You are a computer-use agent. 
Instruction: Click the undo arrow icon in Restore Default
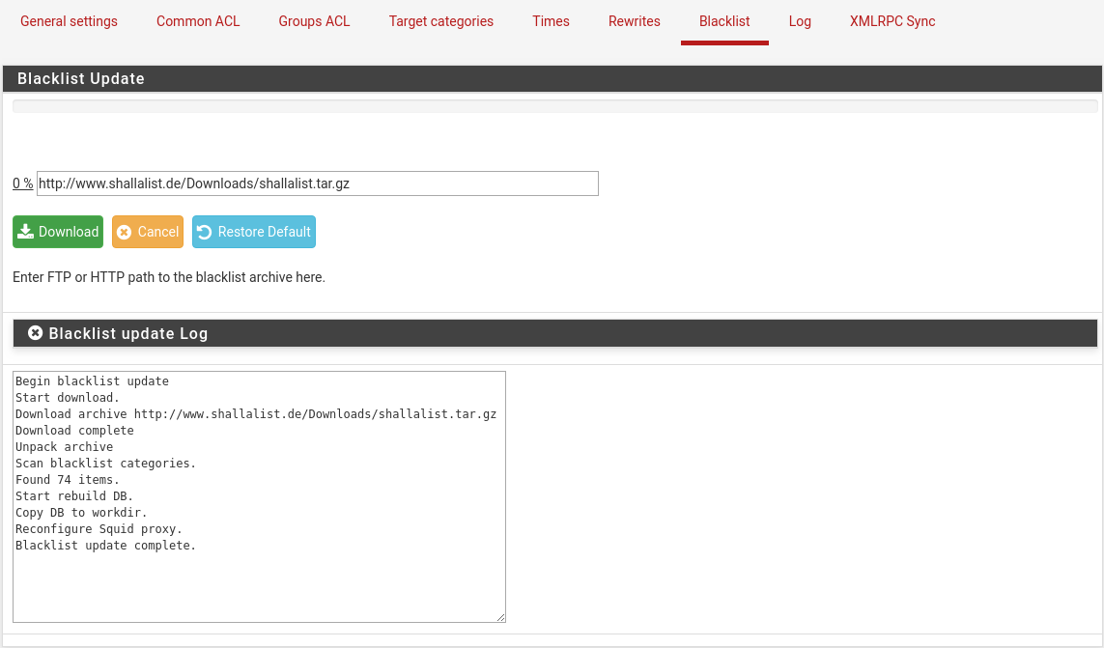click(x=204, y=233)
